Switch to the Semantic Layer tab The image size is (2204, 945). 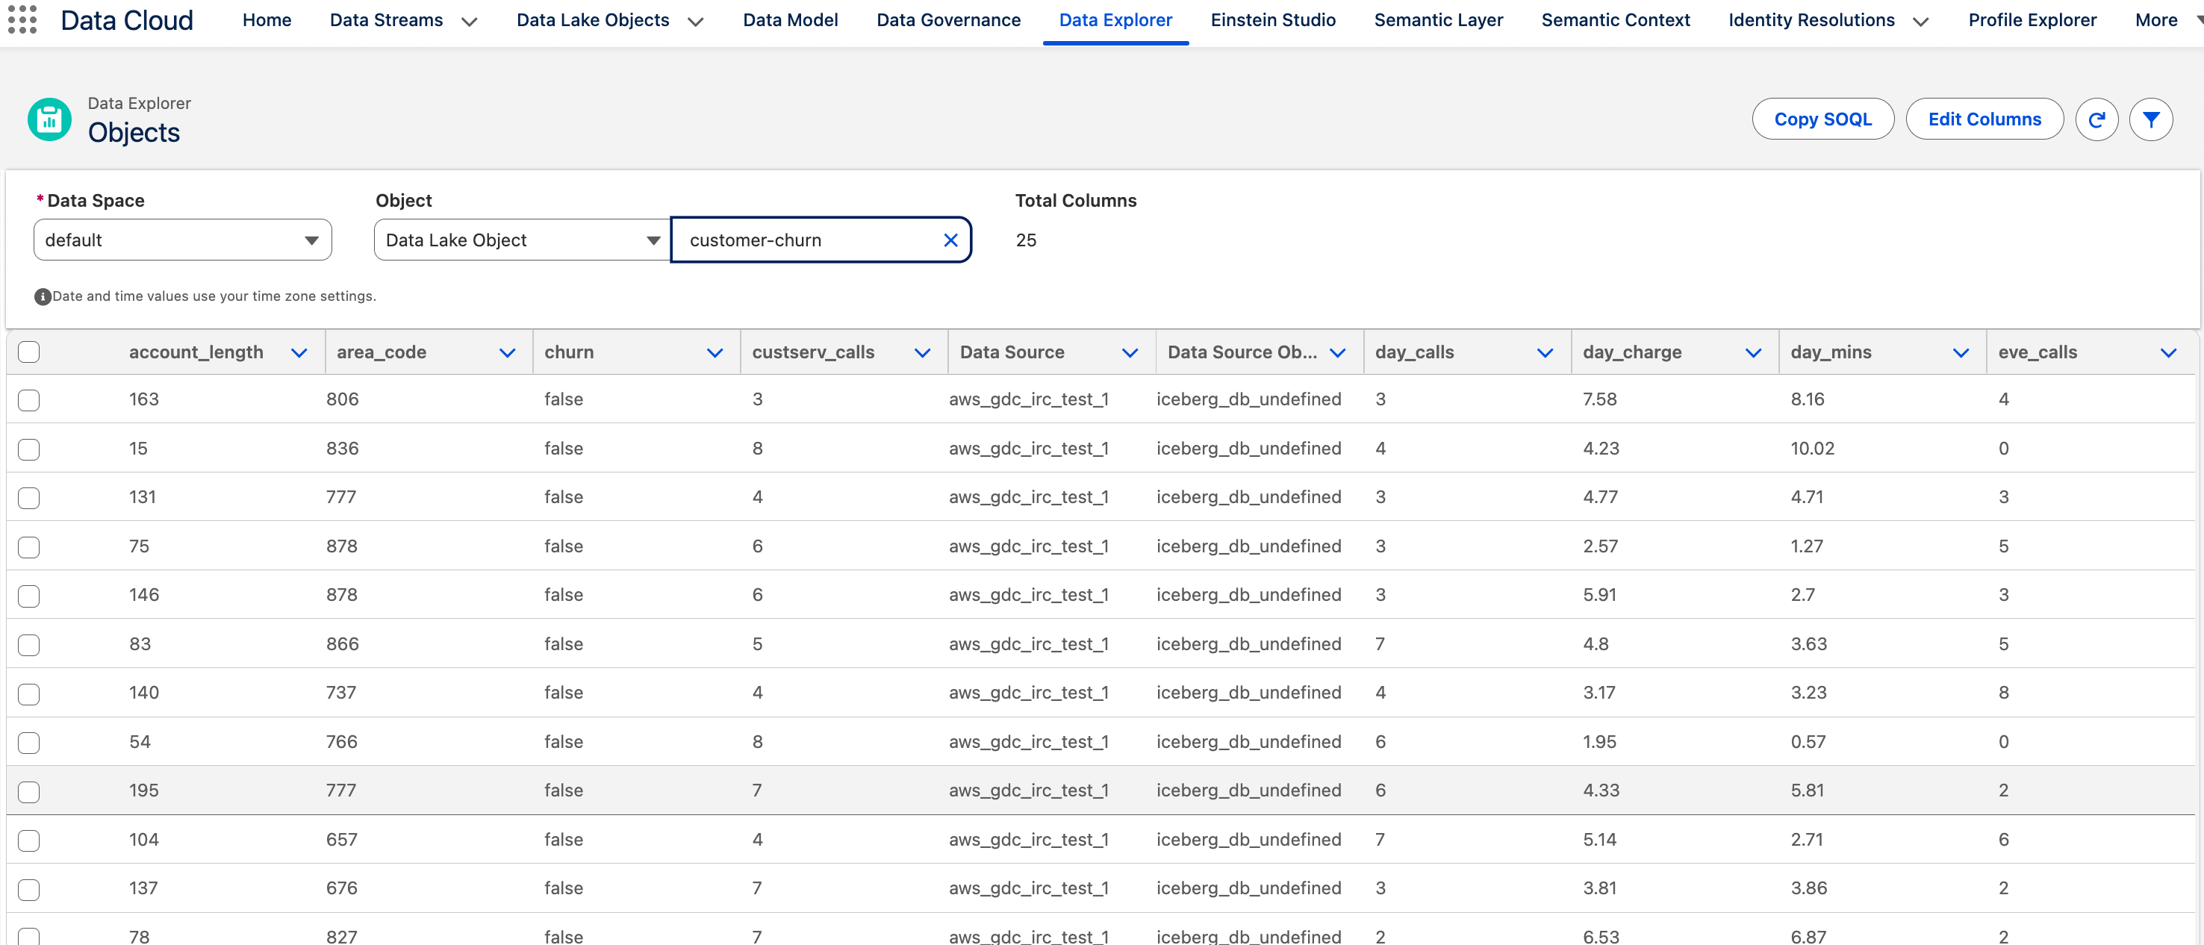1438,20
